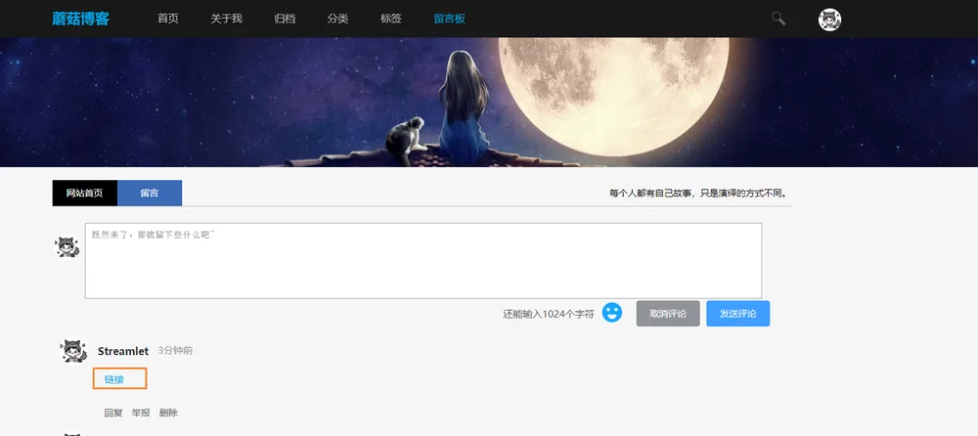Open the 标签 navigation item
Viewport: 978px width, 436px height.
pos(391,19)
